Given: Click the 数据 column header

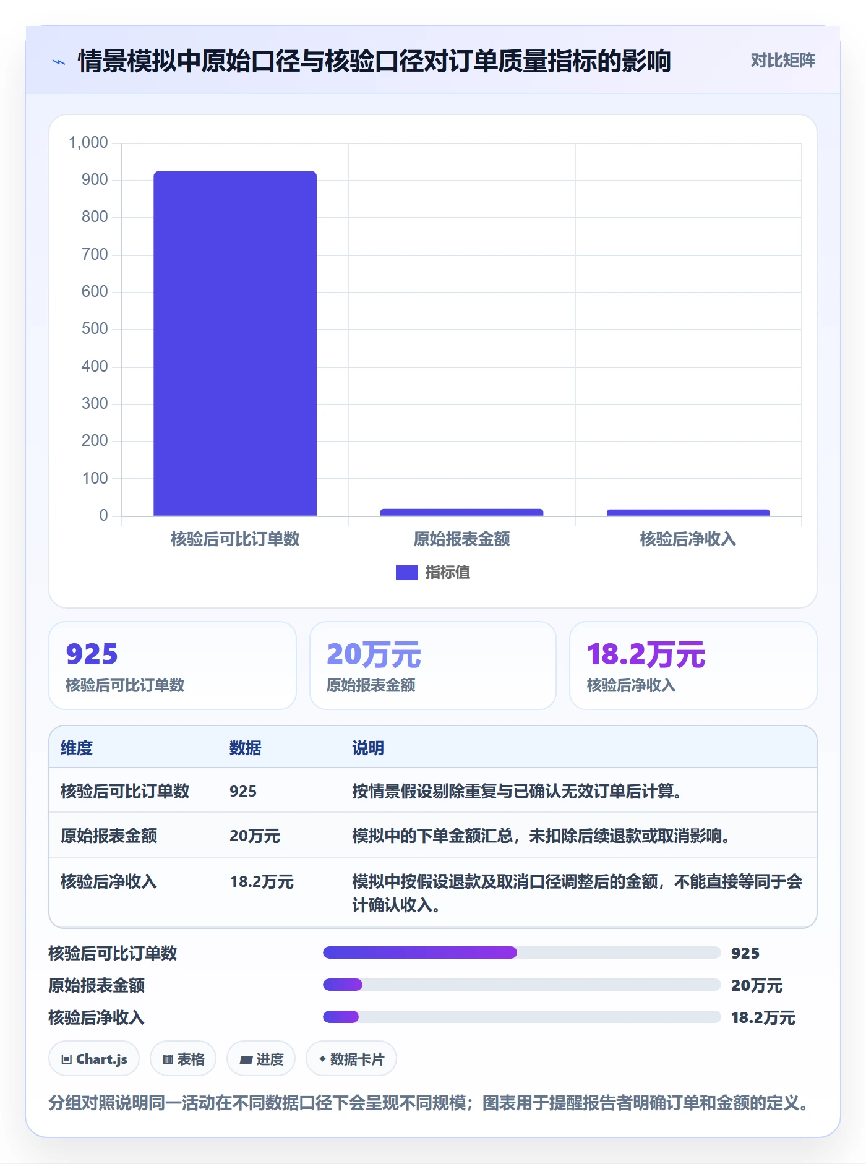Looking at the screenshot, I should coord(245,748).
